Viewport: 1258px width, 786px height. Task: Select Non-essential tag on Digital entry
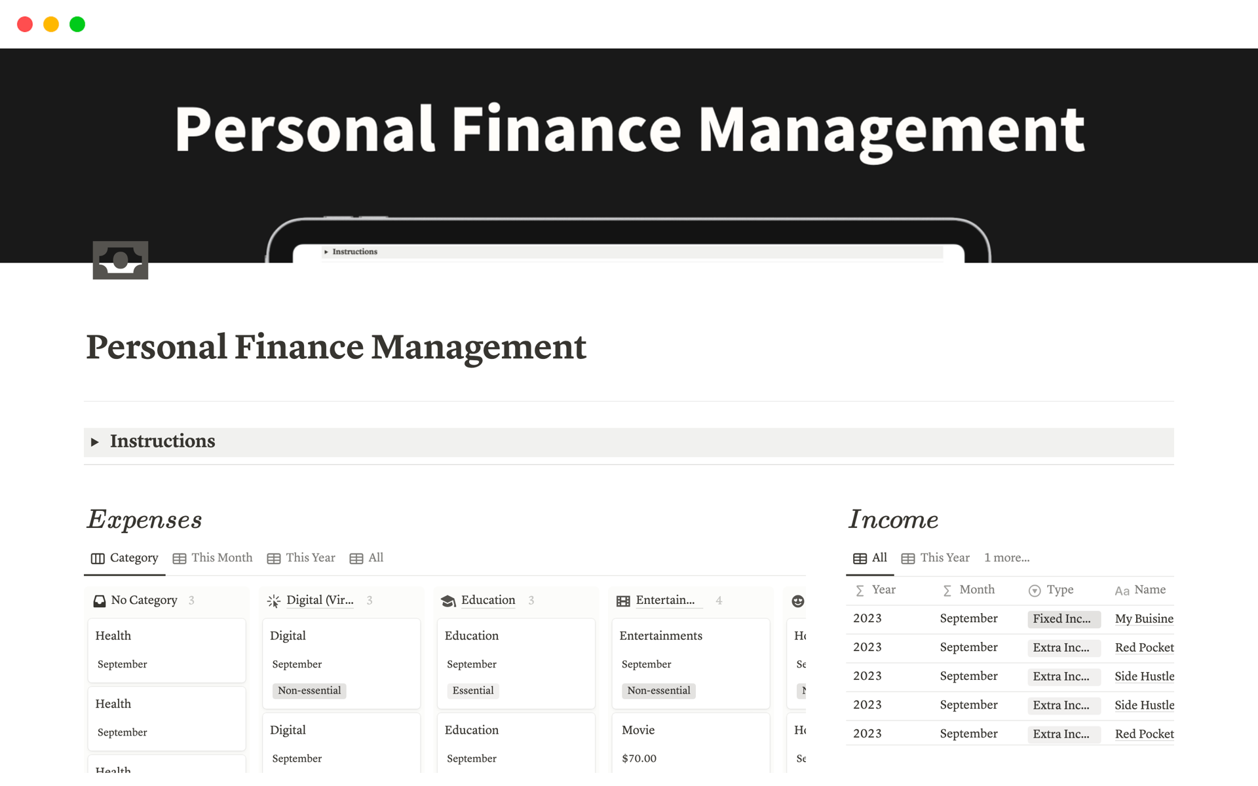coord(307,690)
